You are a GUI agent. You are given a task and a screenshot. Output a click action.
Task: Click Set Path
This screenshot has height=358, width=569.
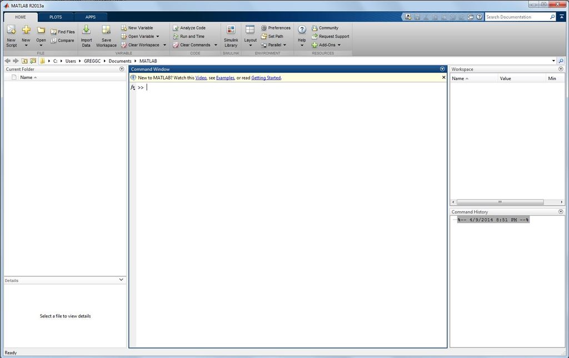click(x=272, y=36)
